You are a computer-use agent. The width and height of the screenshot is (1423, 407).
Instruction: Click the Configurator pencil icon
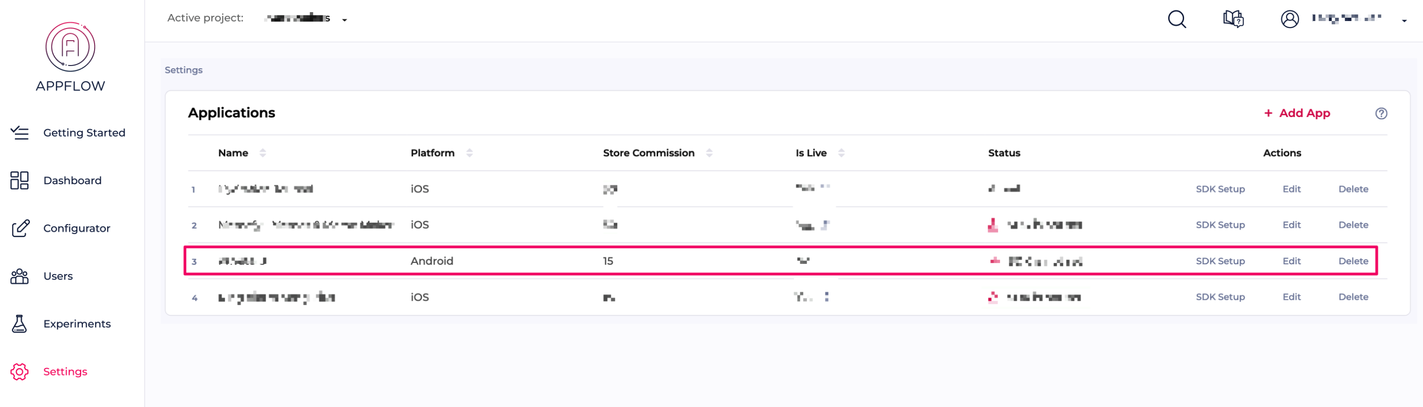click(21, 228)
